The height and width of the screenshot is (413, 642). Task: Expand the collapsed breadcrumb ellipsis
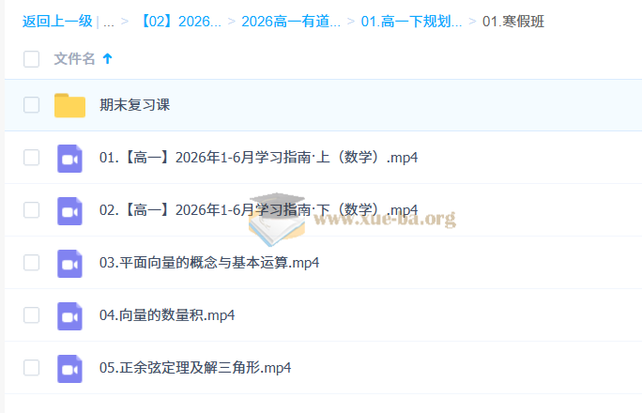click(109, 22)
